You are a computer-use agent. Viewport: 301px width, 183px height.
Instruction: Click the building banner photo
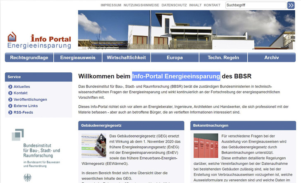[186, 30]
